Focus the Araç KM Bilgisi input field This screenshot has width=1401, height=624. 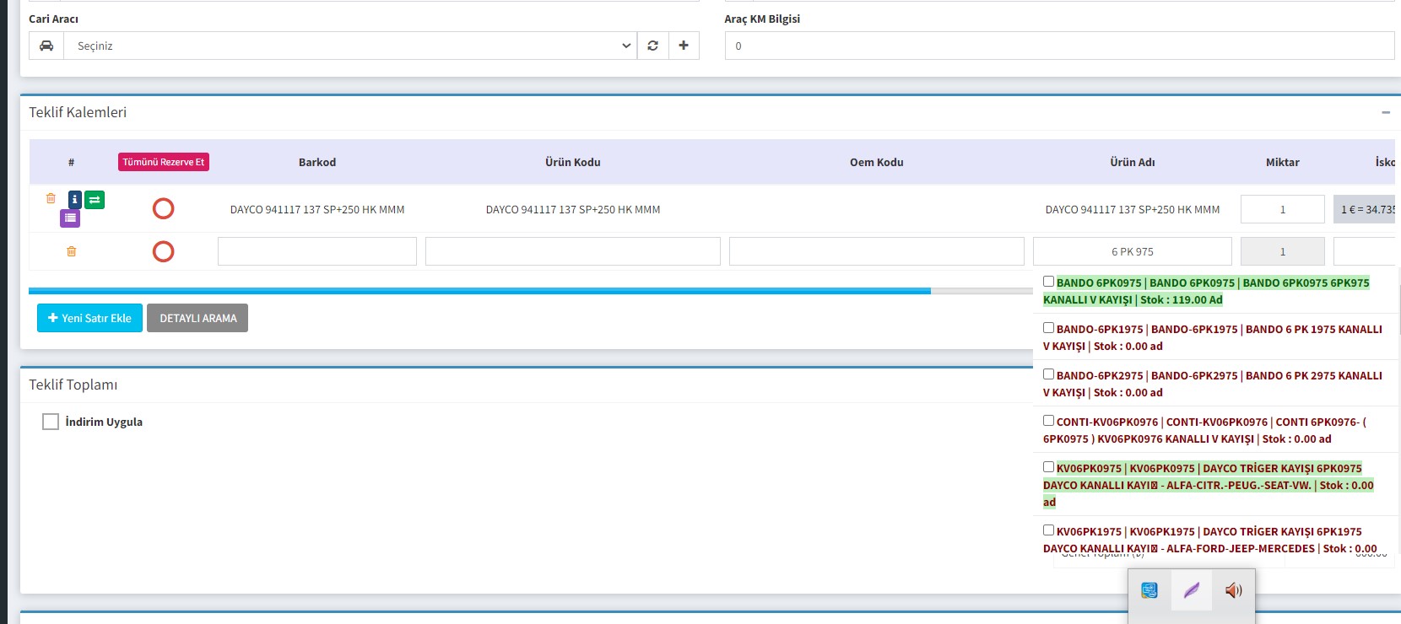point(1059,46)
